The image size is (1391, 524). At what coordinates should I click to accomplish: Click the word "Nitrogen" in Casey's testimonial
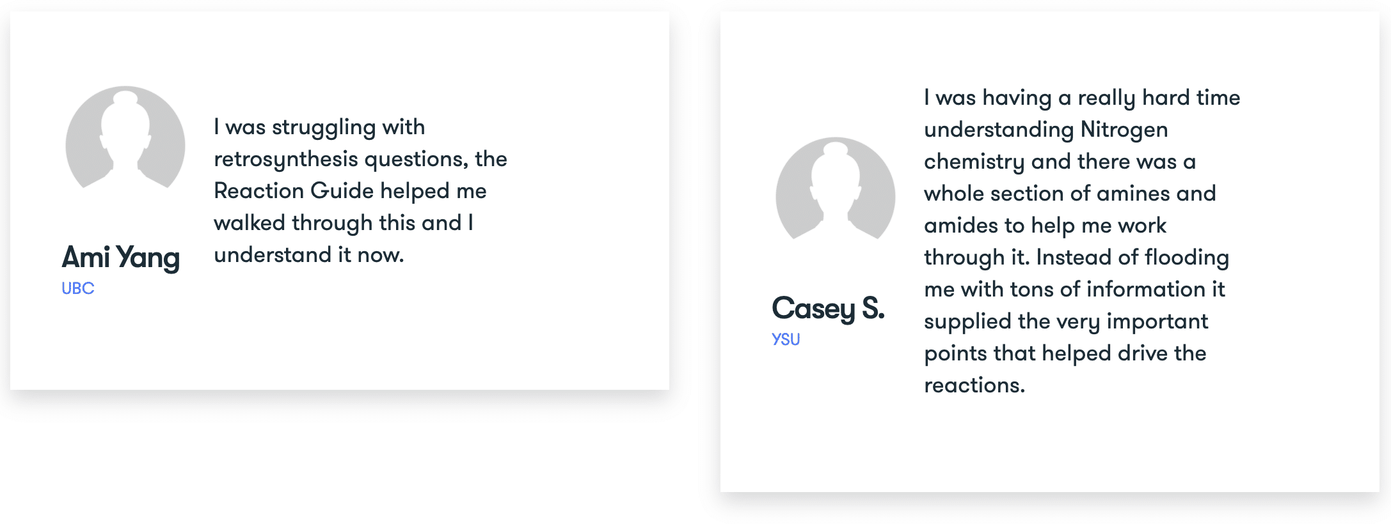[x=1124, y=130]
